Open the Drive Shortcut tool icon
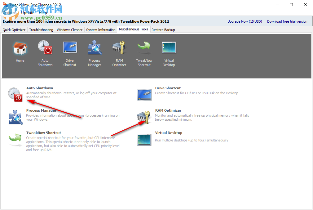This screenshot has width=313, height=210. coord(69,47)
